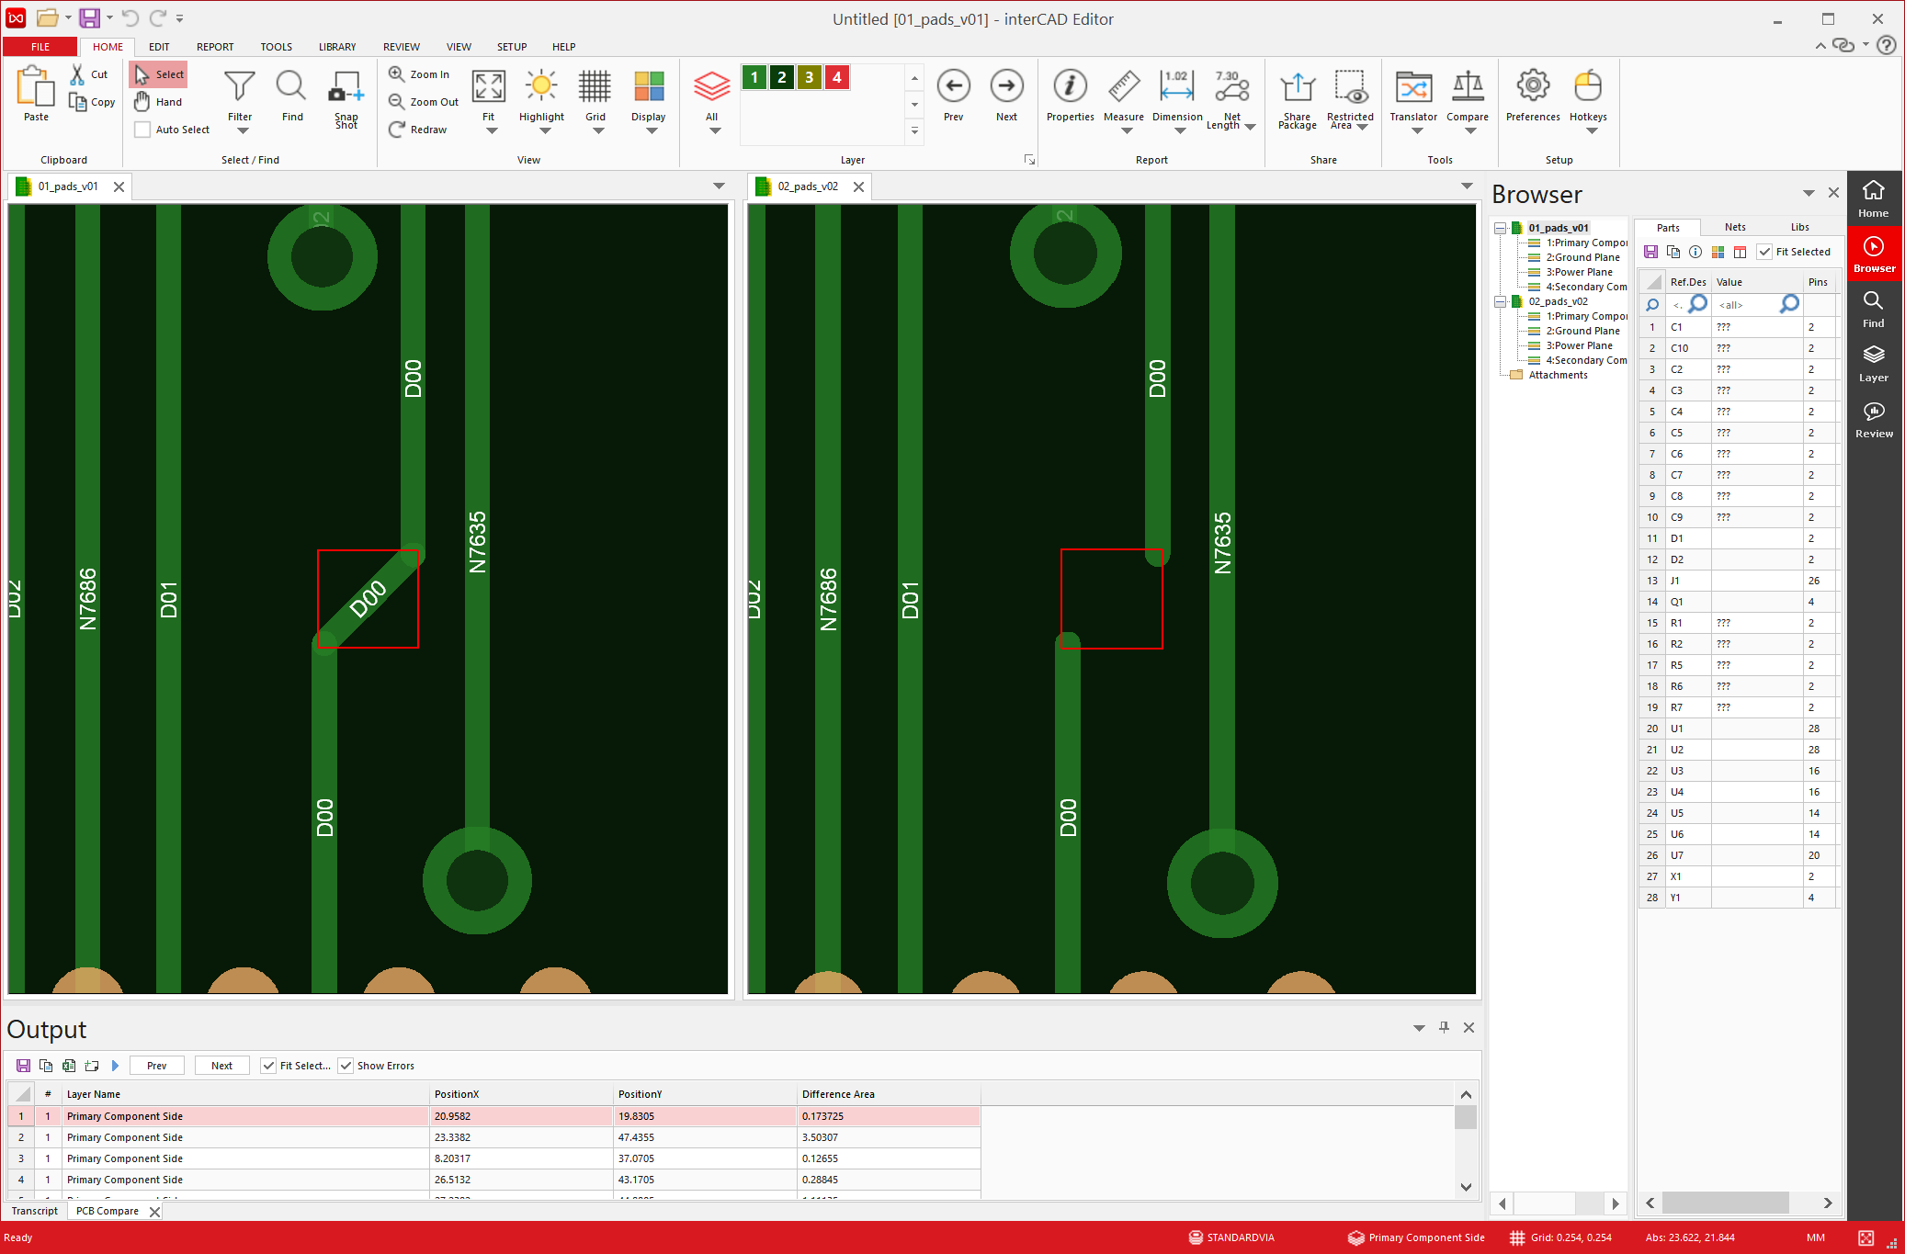Viewport: 1905px width, 1254px height.
Task: Click the Share Package icon
Action: click(1297, 88)
